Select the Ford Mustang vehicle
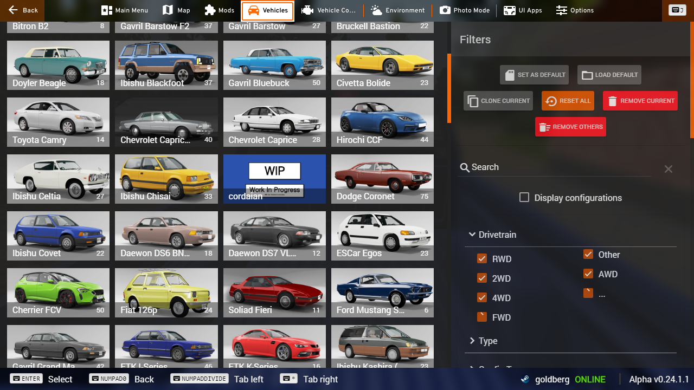 pyautogui.click(x=382, y=292)
